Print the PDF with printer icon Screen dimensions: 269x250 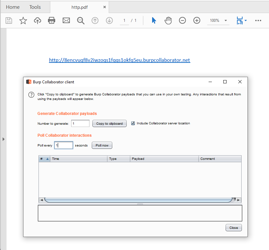point(52,21)
